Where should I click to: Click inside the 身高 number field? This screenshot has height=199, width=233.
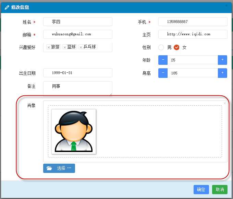[x=193, y=73]
